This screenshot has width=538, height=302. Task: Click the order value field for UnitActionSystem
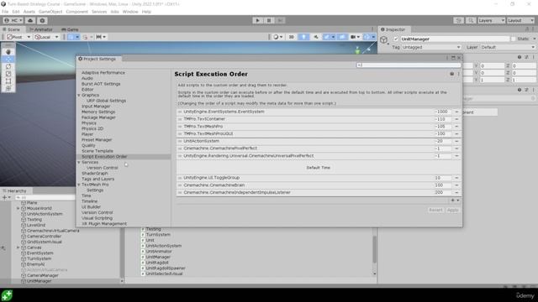[x=443, y=141]
